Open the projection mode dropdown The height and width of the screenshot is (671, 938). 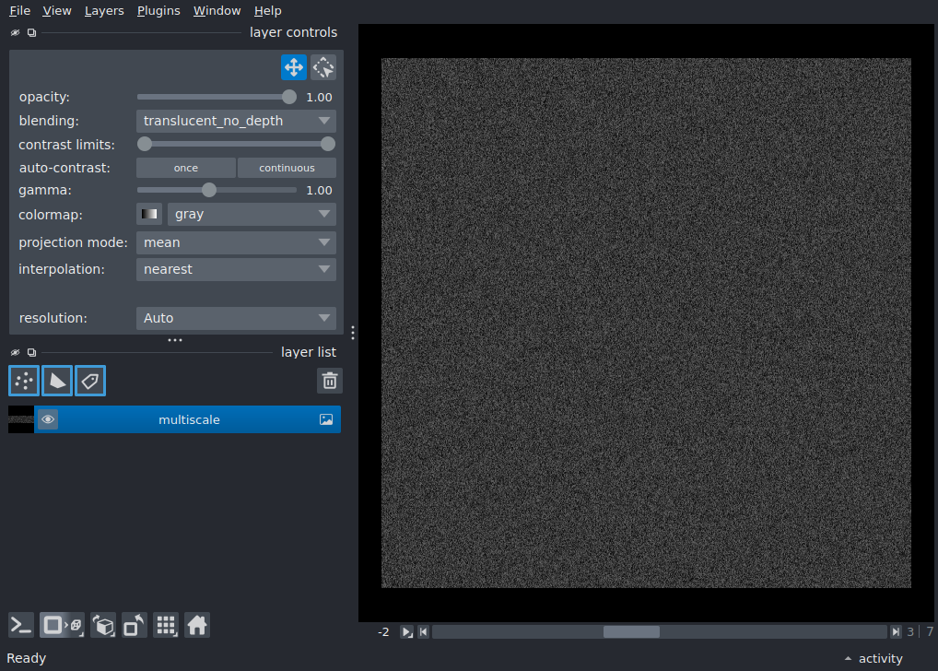(236, 242)
